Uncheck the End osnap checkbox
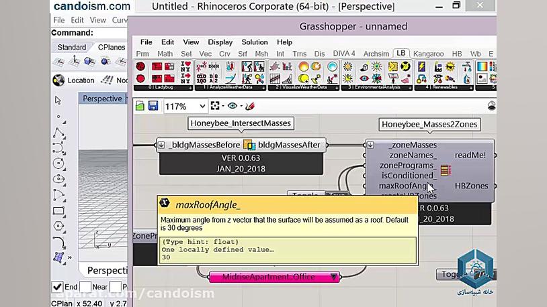The width and height of the screenshot is (547, 307). click(x=57, y=287)
